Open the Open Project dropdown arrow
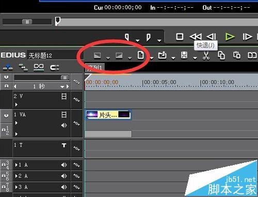The height and width of the screenshot is (197, 258). [x=173, y=58]
